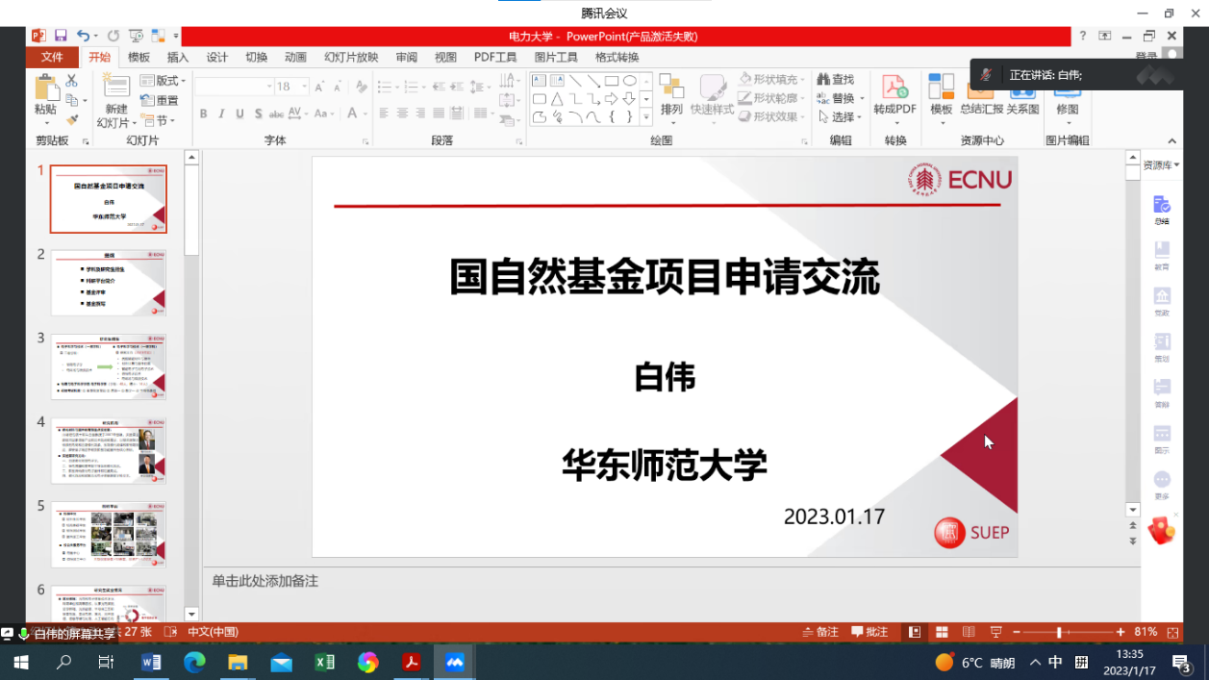Click the Format Painter brush icon
This screenshot has height=680, width=1209.
point(71,120)
